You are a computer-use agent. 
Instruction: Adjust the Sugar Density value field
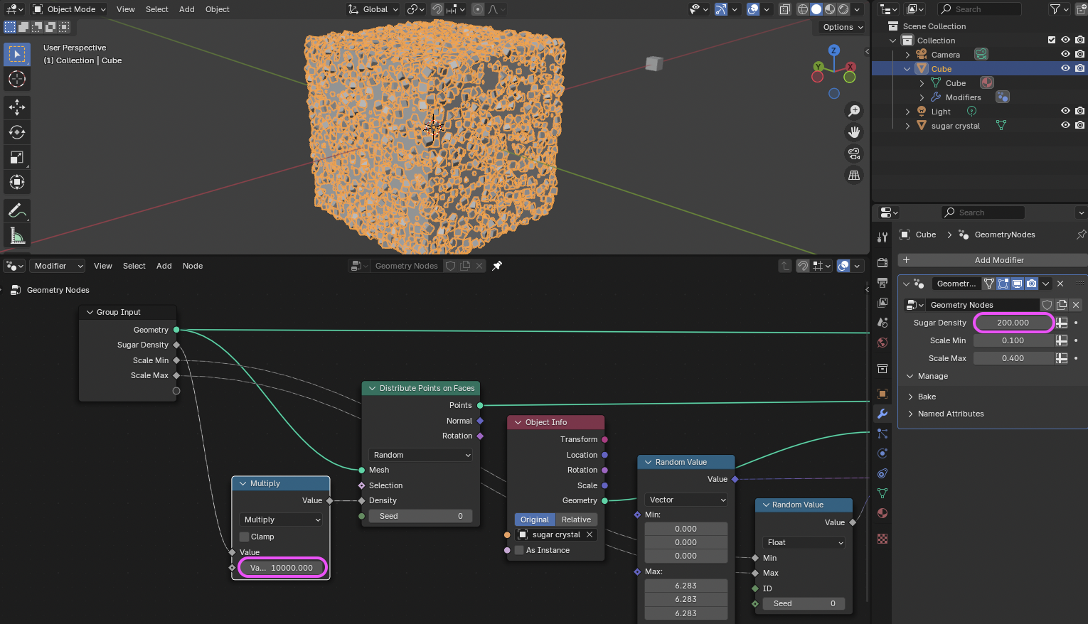click(1013, 323)
